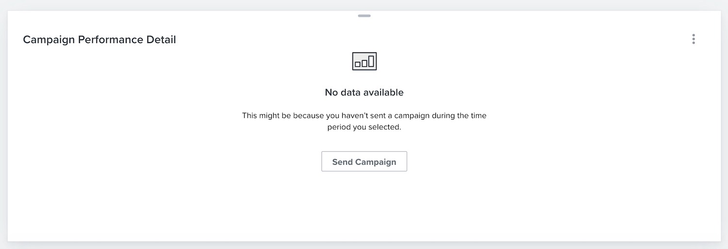Open the three-dot more options menu
This screenshot has height=249, width=728.
coord(694,39)
